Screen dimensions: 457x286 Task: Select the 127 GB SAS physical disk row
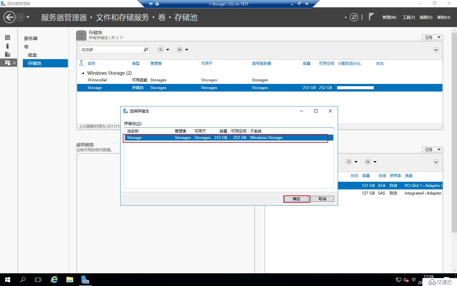click(390, 193)
